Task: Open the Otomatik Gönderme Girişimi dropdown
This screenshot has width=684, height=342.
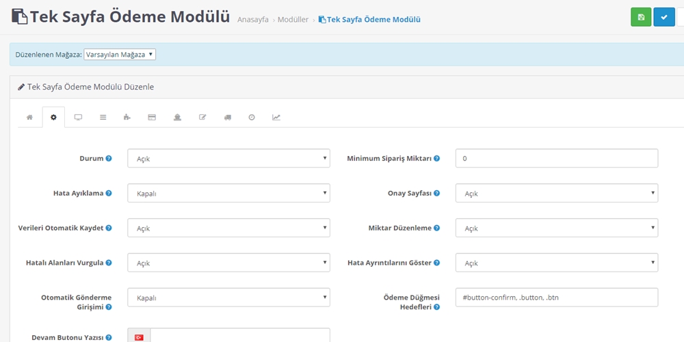Action: coord(228,298)
